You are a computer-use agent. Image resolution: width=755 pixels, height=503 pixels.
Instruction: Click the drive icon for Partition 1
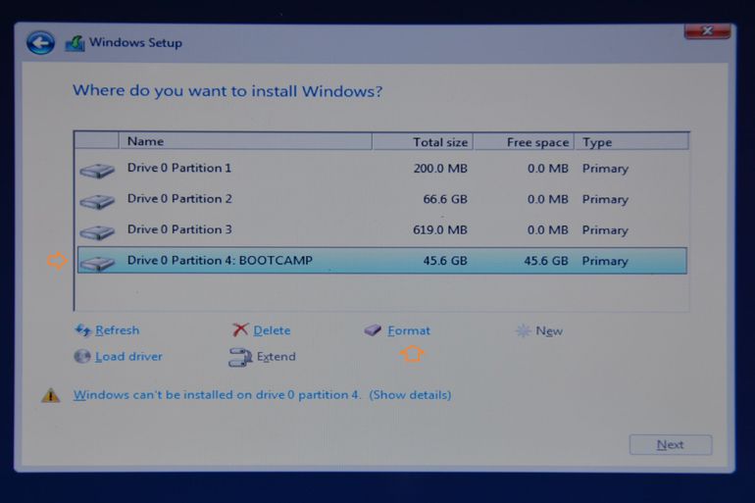tap(96, 171)
